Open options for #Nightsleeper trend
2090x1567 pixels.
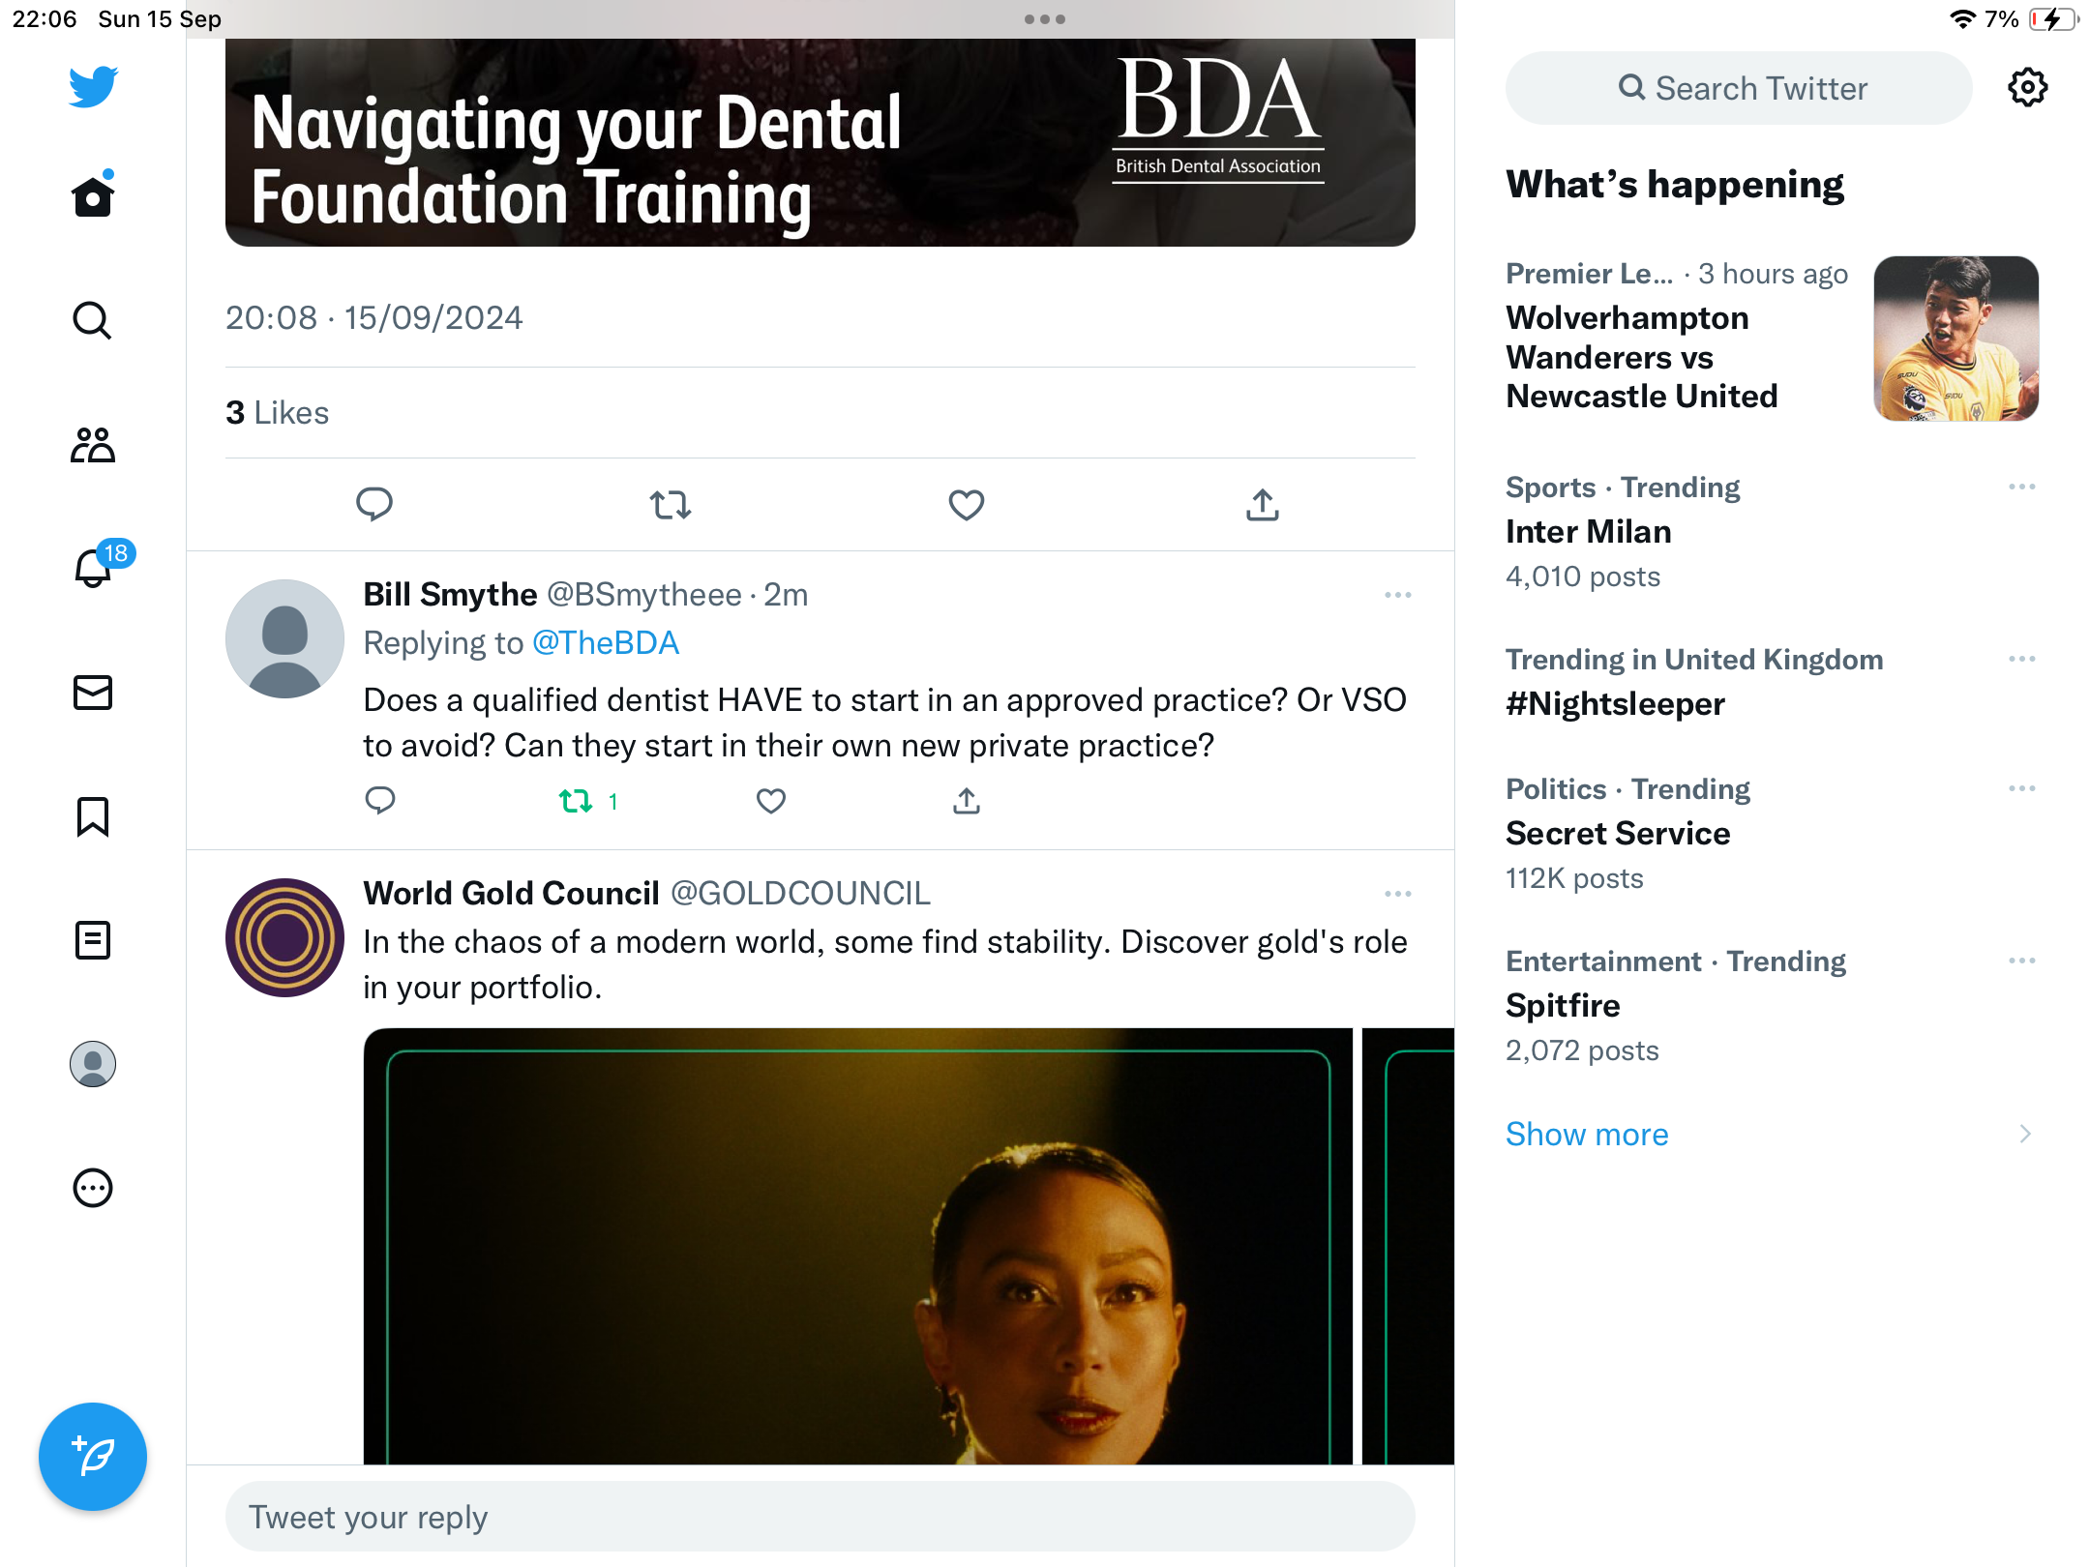point(2022,659)
